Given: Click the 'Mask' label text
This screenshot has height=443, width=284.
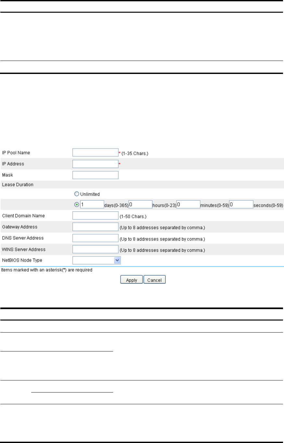Looking at the screenshot, I should pyautogui.click(x=7, y=175).
